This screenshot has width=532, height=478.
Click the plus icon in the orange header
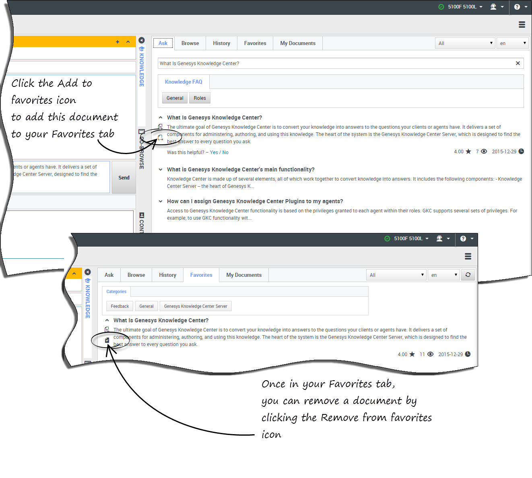(x=118, y=42)
